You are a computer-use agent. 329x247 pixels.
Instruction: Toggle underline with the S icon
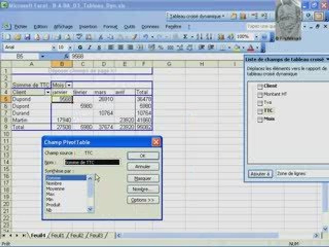tap(99, 47)
